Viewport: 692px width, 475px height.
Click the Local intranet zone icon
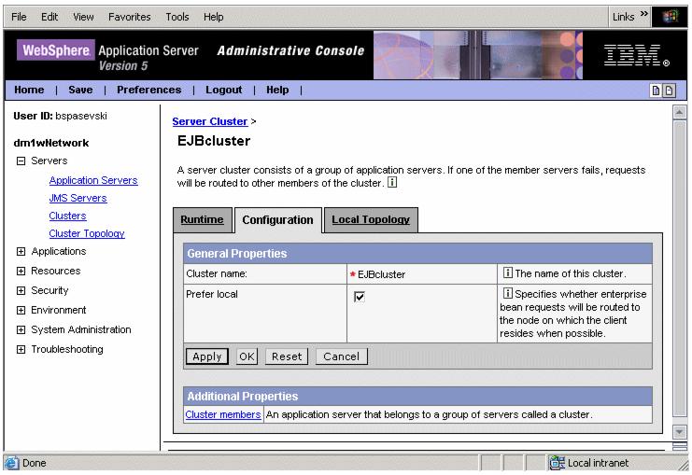[x=557, y=463]
